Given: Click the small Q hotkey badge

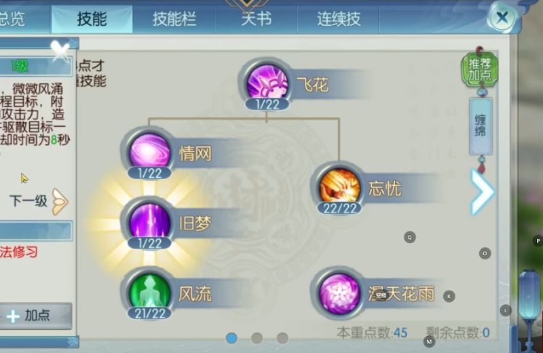Looking at the screenshot, I should (x=410, y=238).
